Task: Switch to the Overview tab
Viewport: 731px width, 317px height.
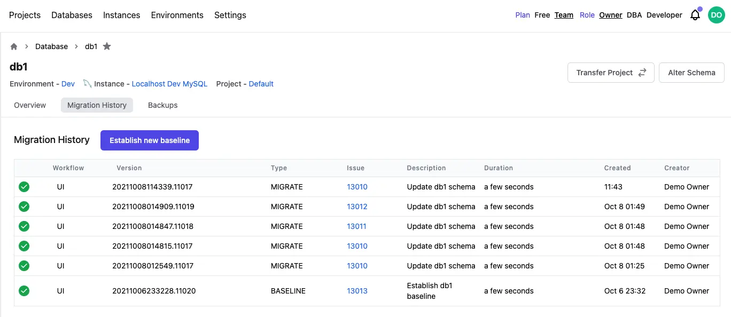Action: click(30, 105)
